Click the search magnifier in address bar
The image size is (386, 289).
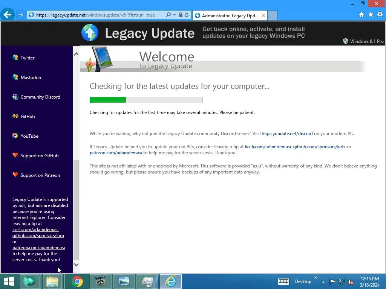pos(168,15)
